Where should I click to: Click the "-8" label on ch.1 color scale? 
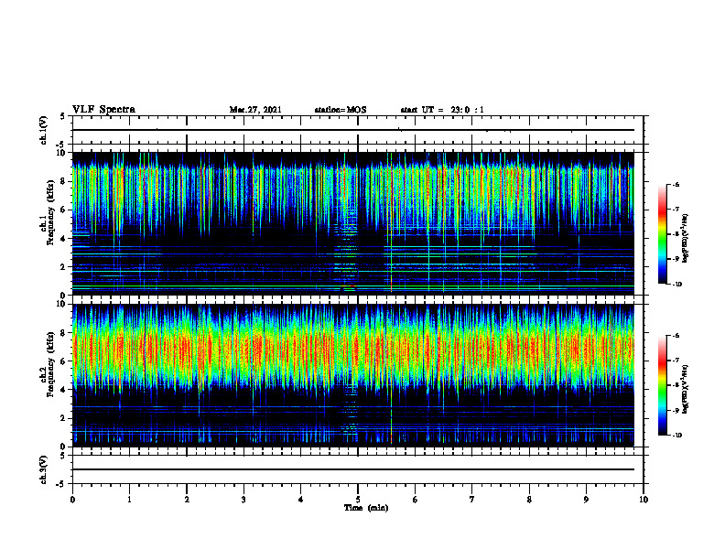(x=676, y=234)
